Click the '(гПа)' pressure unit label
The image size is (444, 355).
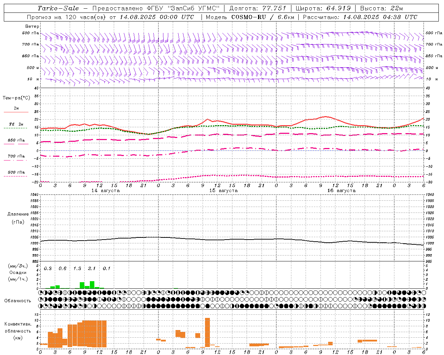pos(18,222)
